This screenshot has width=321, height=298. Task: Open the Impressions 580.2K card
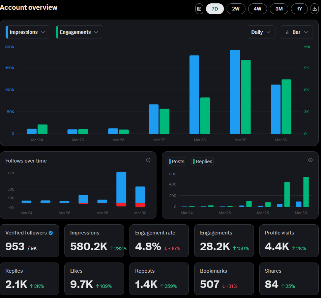coord(94,241)
